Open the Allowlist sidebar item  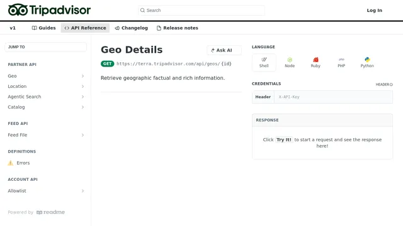pos(46,191)
